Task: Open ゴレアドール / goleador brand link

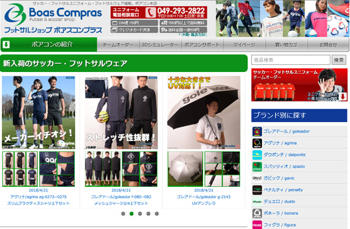Action: (286, 131)
